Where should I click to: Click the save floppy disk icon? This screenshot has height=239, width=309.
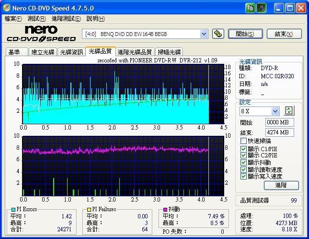(x=261, y=8)
